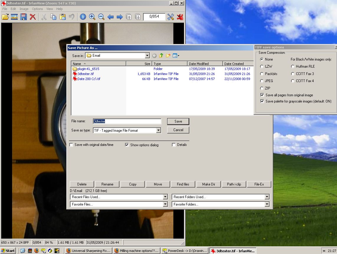
Task: Select ZIP compression option
Action: click(262, 88)
